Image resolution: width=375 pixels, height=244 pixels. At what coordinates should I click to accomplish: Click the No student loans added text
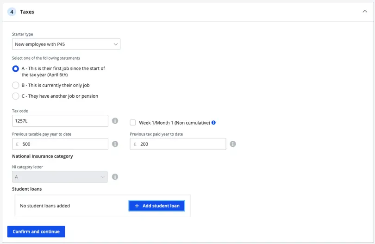coord(45,206)
